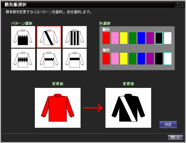186x143 pixels.
Task: Select the diagonal sash pattern
Action: pos(49,37)
